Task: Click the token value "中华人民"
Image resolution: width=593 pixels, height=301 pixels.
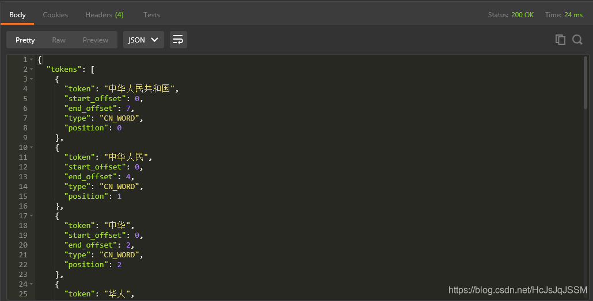Action: pyautogui.click(x=126, y=157)
